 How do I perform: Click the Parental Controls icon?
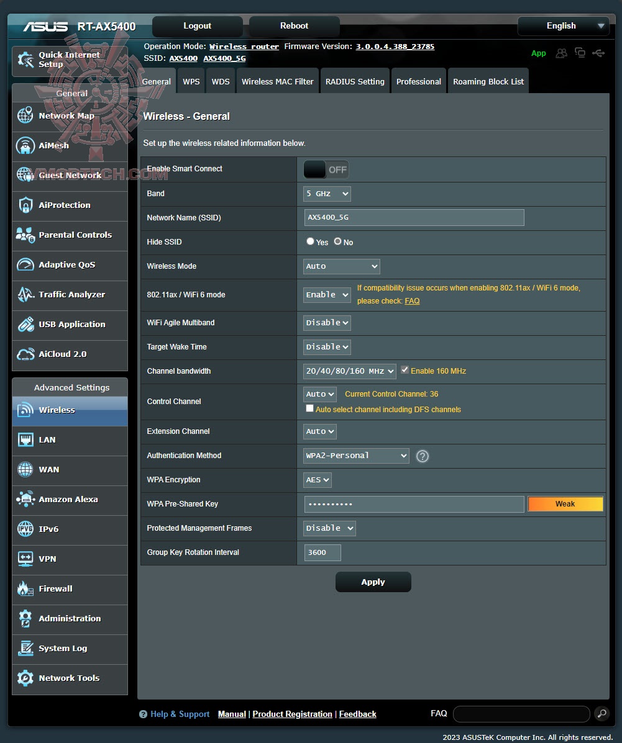[x=25, y=235]
